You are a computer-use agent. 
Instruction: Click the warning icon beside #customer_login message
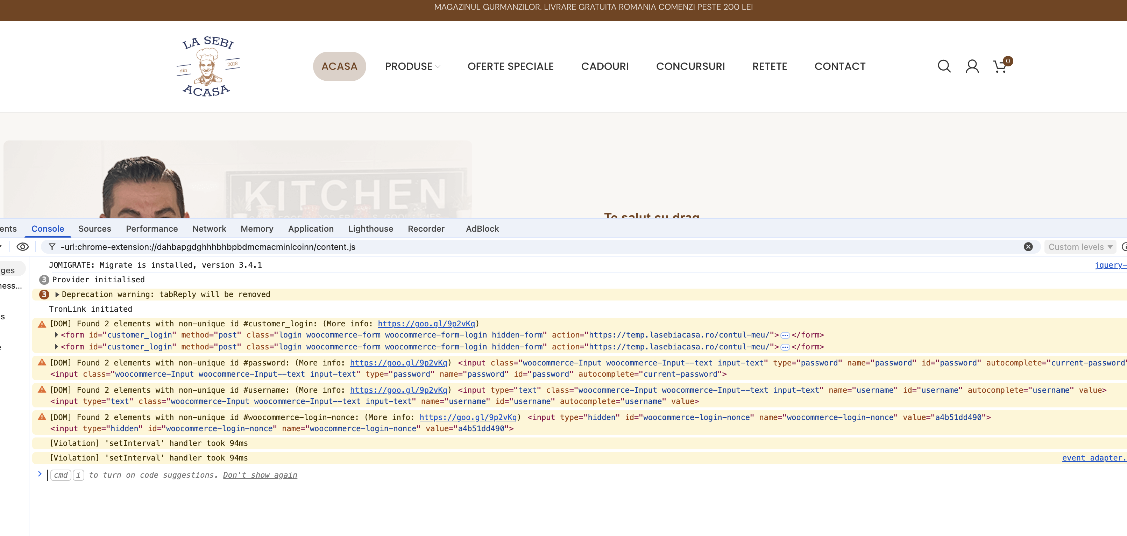[42, 324]
